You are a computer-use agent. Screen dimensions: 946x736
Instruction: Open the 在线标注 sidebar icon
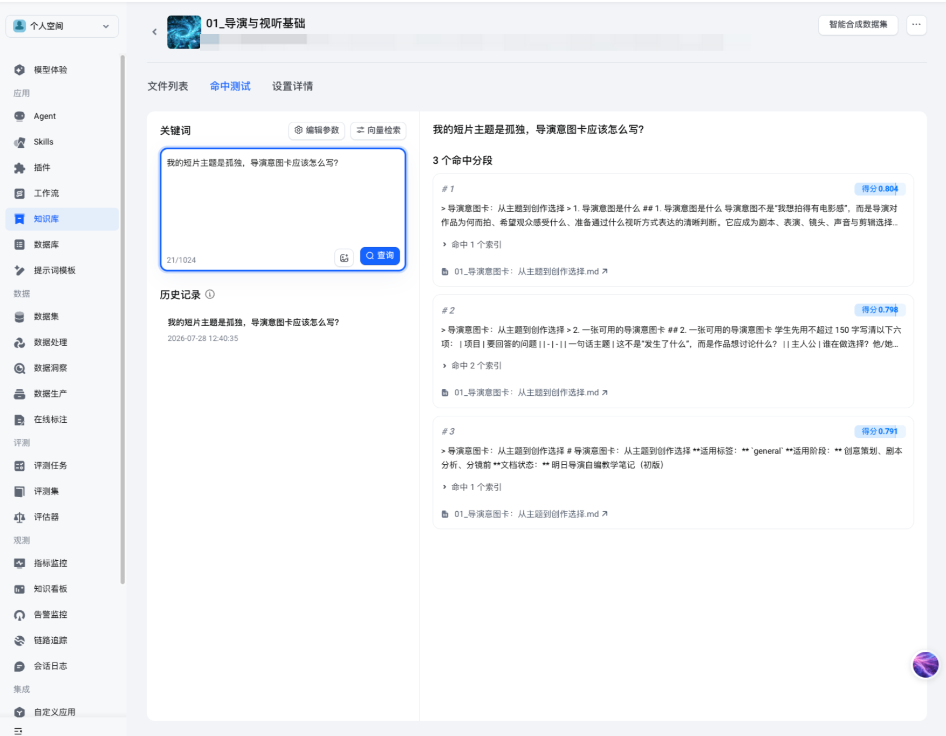(19, 419)
